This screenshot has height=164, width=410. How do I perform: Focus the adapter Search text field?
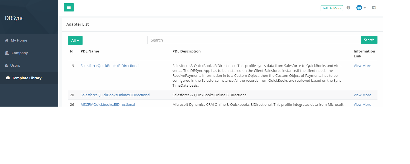click(x=254, y=40)
